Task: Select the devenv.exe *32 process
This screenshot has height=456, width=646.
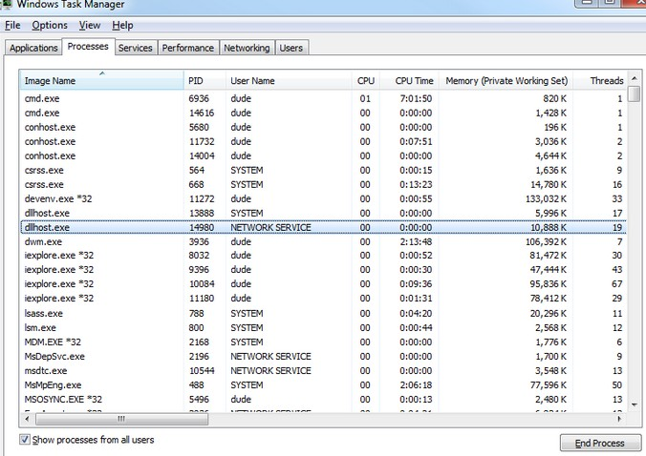Action: click(x=323, y=199)
